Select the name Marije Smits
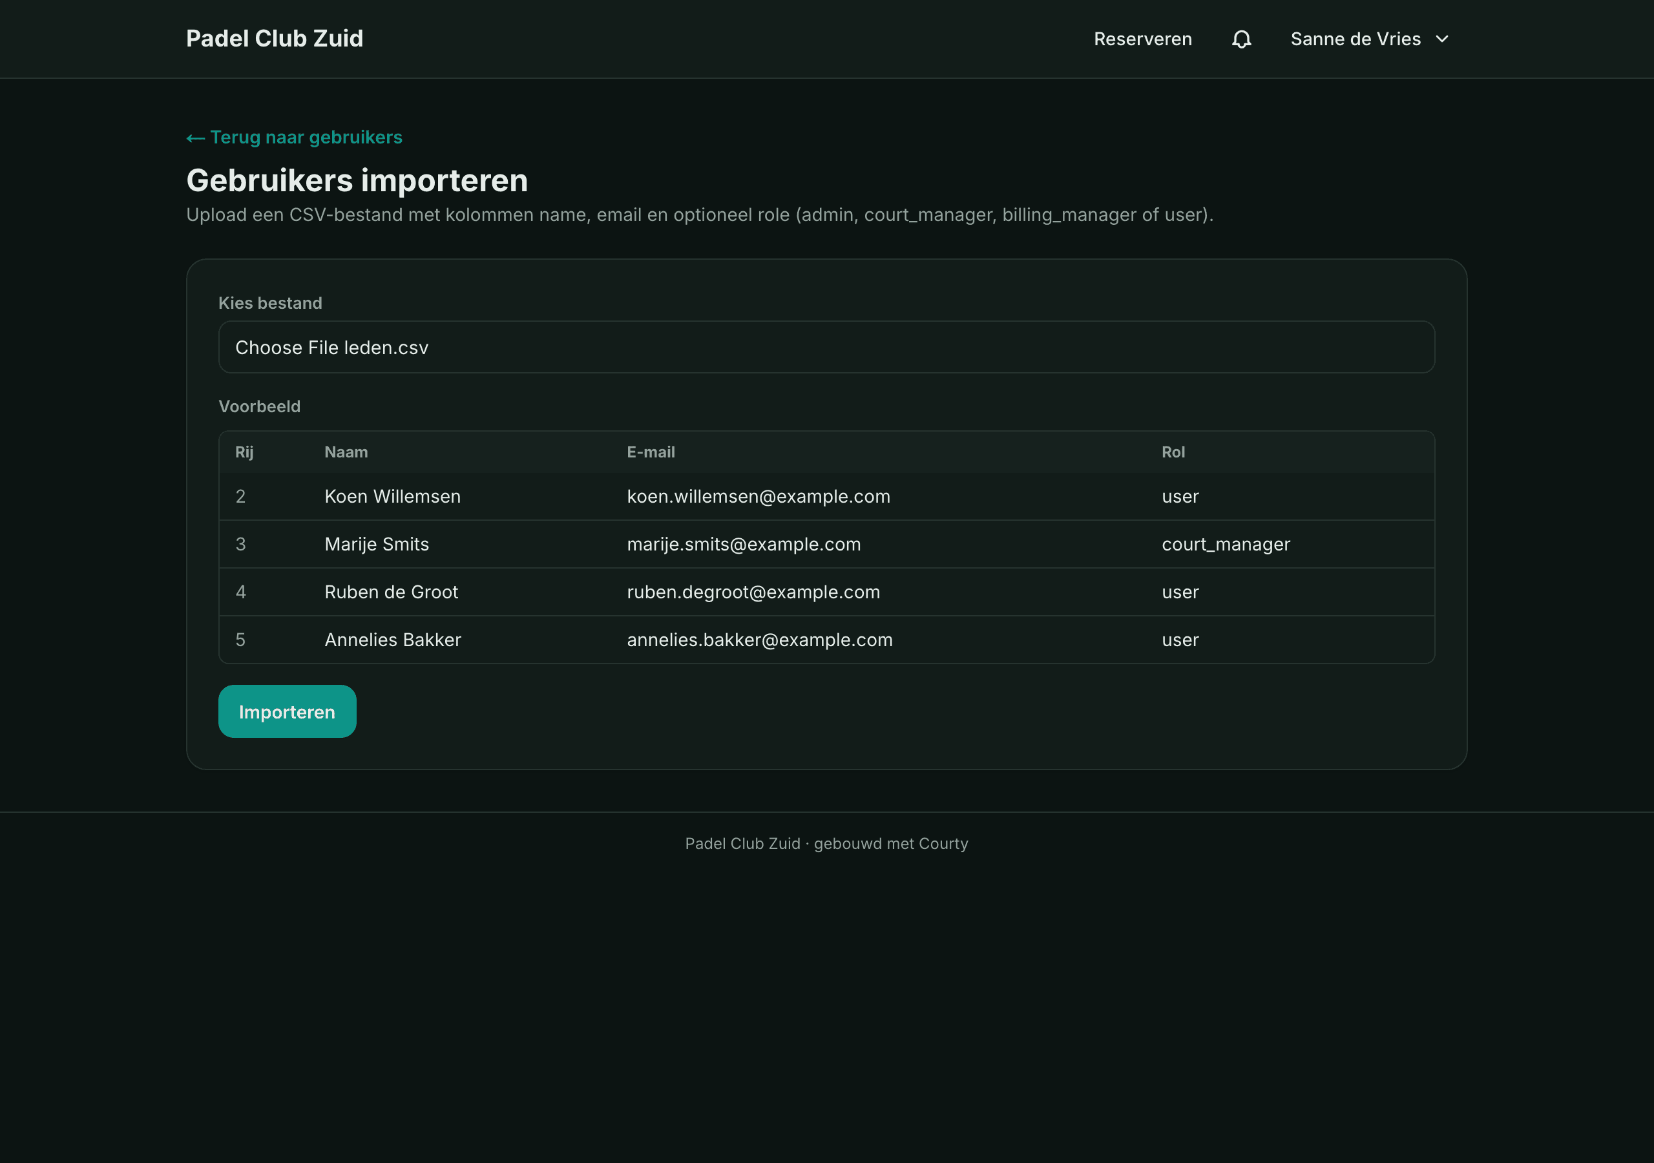This screenshot has height=1163, width=1654. coord(377,544)
